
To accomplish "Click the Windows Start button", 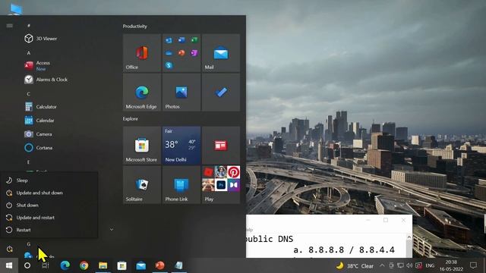I will click(x=9, y=265).
